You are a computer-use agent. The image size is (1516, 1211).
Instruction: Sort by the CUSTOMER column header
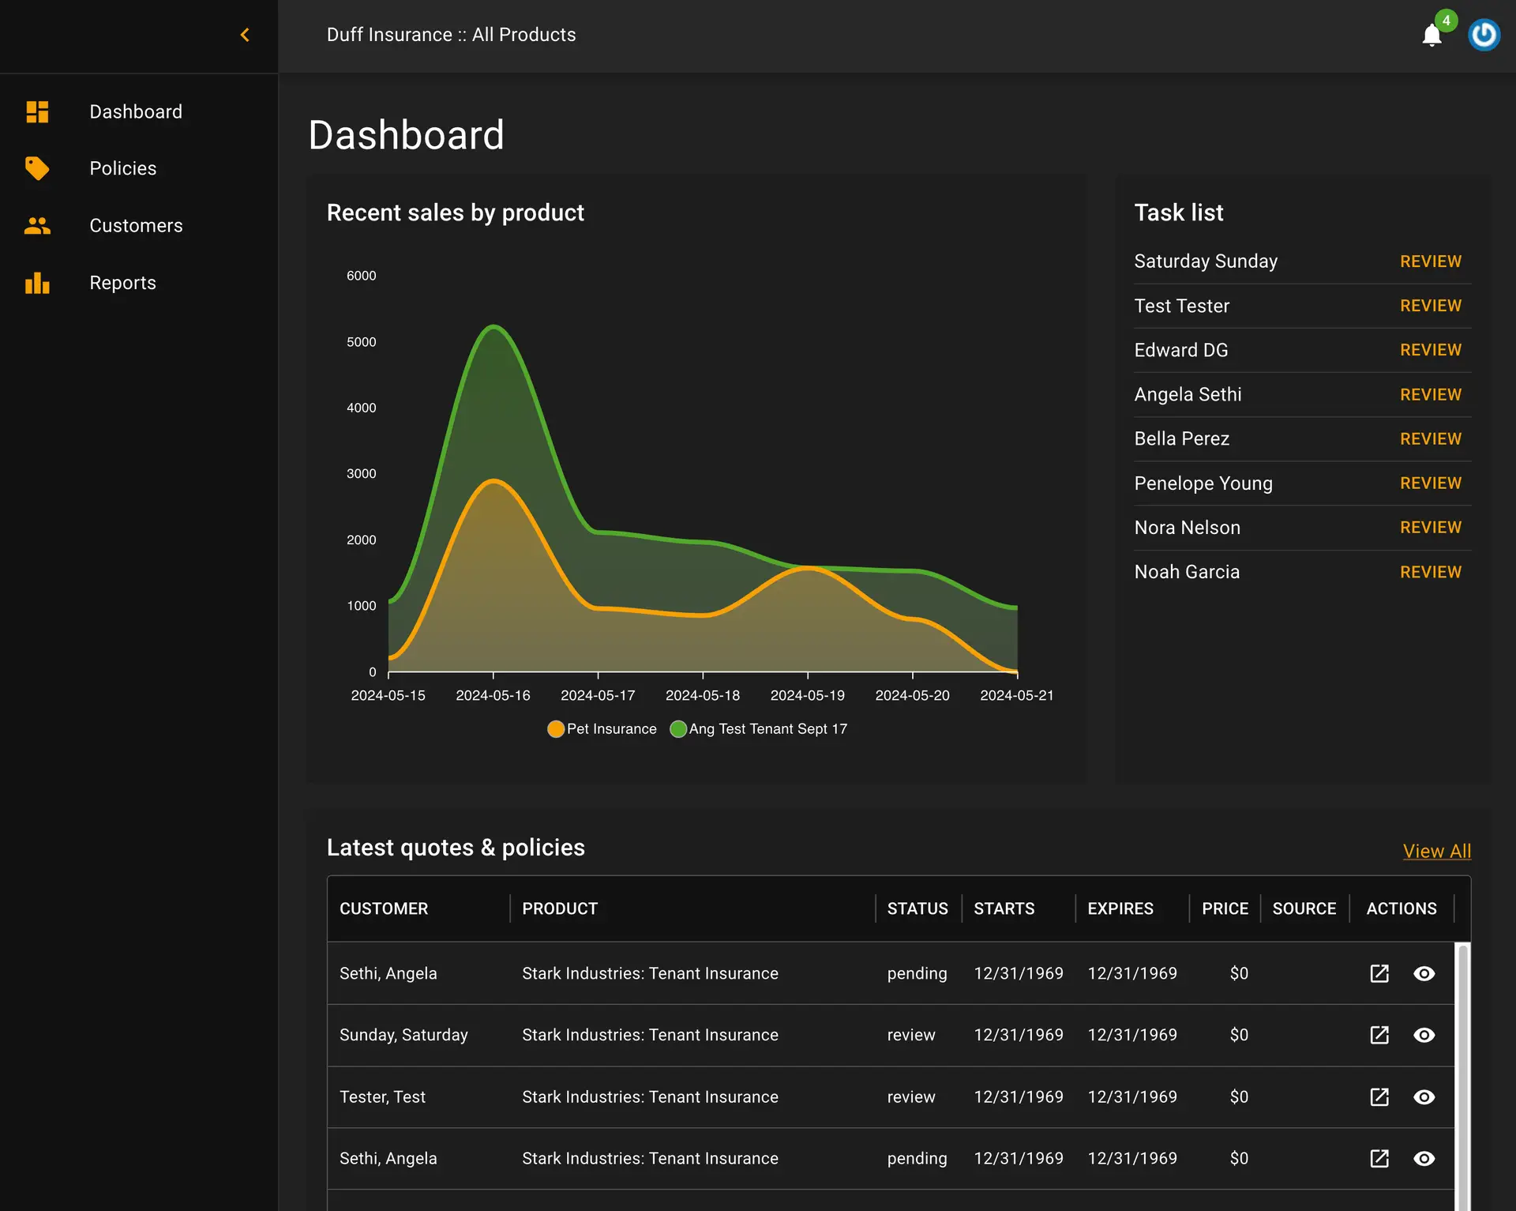coord(384,908)
